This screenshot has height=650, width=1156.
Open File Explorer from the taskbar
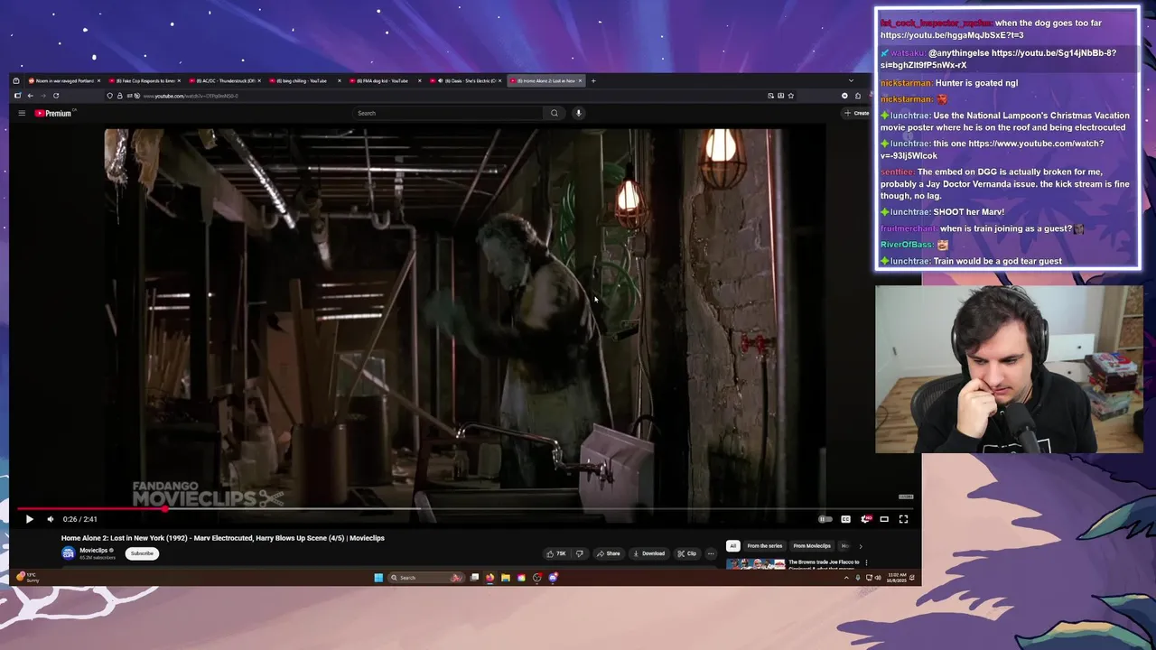pos(506,578)
